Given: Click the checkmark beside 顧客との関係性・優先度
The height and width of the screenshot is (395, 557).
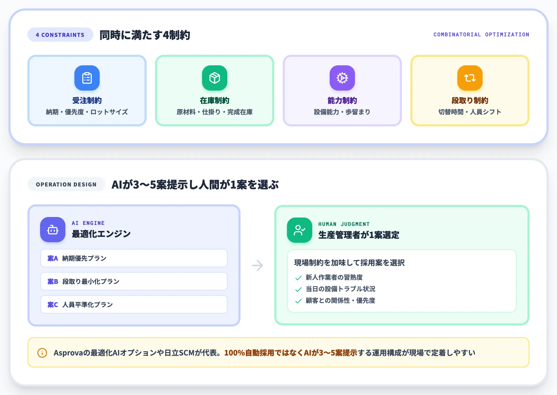Looking at the screenshot, I should [x=299, y=301].
